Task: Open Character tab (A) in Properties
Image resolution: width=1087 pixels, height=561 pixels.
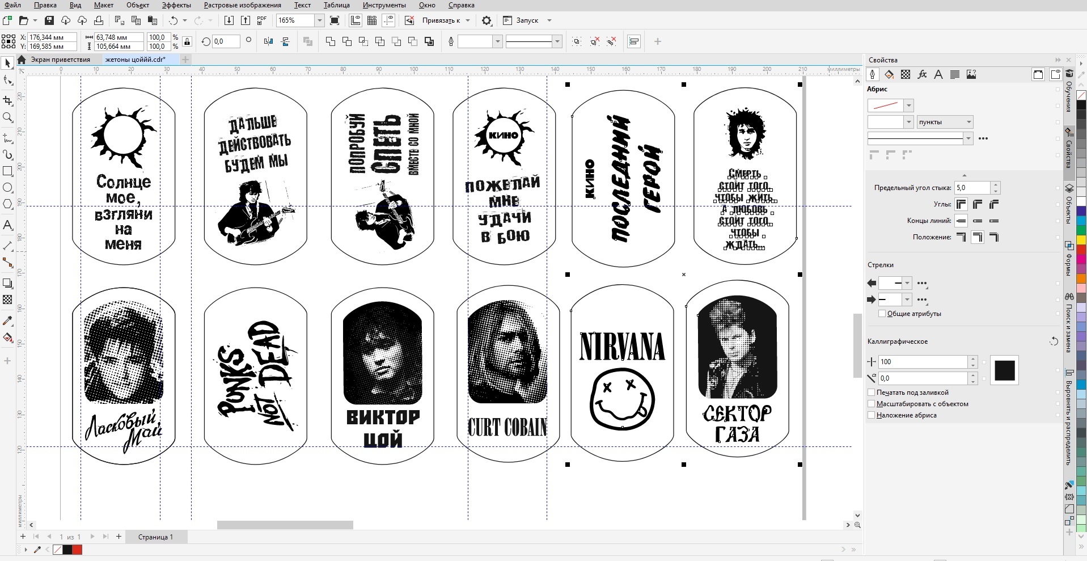Action: 938,74
